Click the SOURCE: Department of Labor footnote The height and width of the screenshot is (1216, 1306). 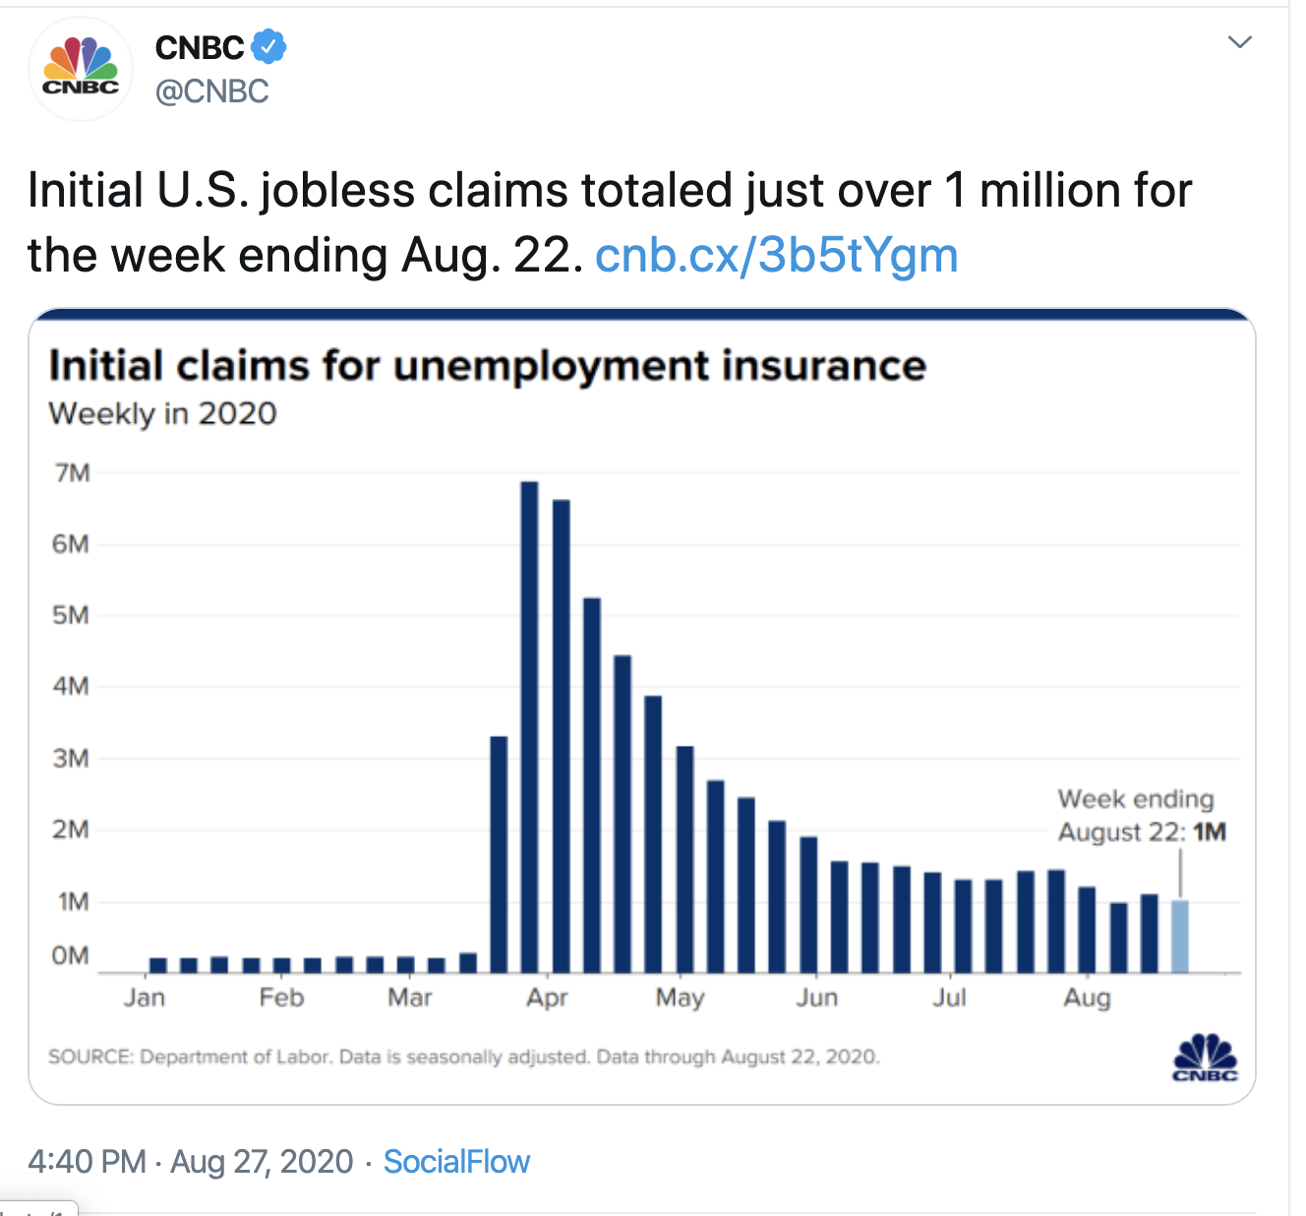click(x=463, y=1057)
